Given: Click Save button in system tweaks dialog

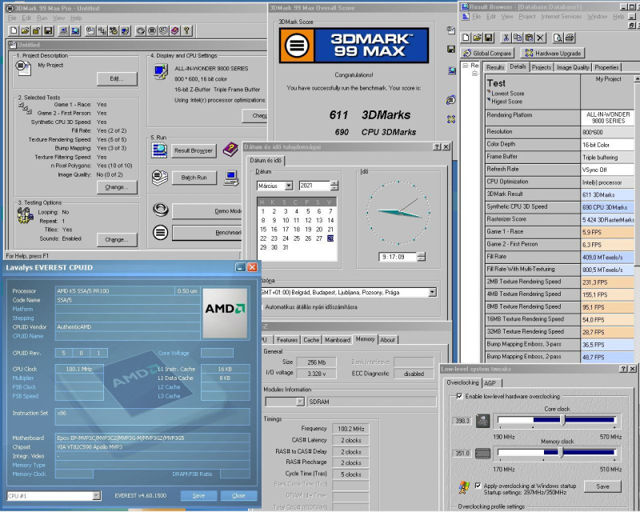Looking at the screenshot, I should point(602,486).
